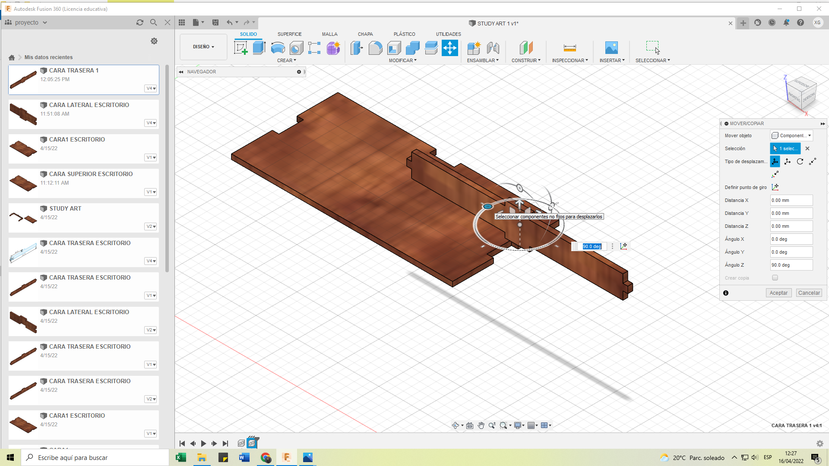The height and width of the screenshot is (466, 829).
Task: Open the data panel settings gear
Action: [x=154, y=41]
